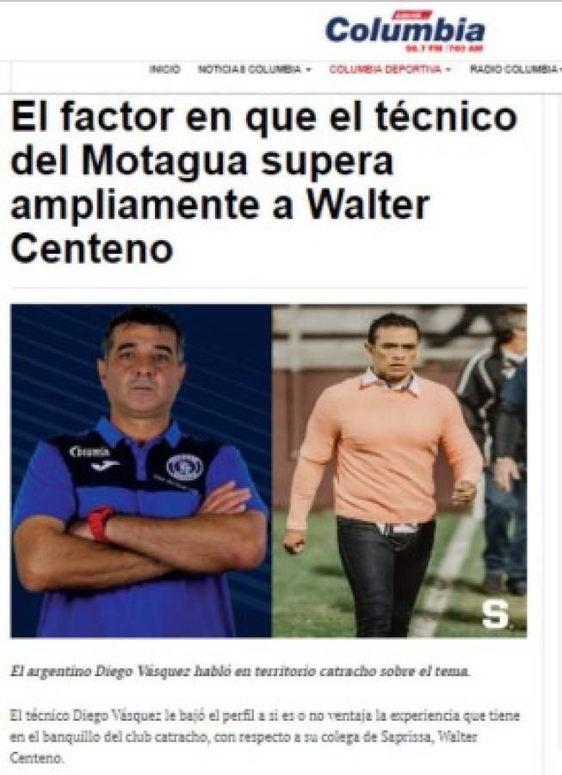562x775 pixels.
Task: Click the man in the blue polo photo
Action: click(141, 471)
